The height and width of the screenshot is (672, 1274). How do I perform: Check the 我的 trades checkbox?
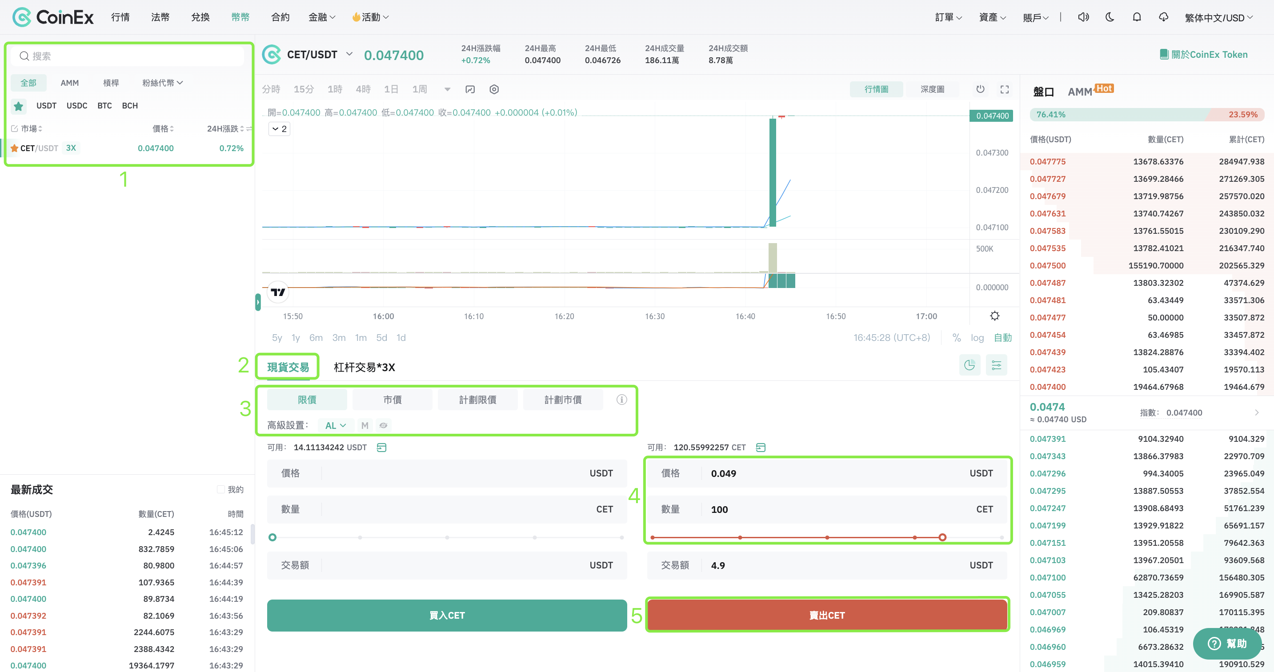[220, 489]
